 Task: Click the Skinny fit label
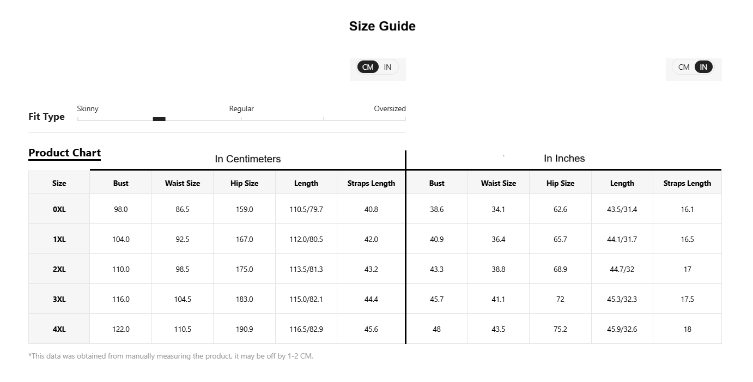[x=88, y=108]
